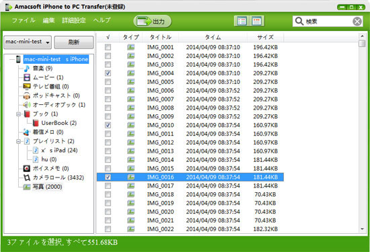The width and height of the screenshot is (370, 252).
Task: Click the s iPad (24) playlist icon
Action: point(36,151)
